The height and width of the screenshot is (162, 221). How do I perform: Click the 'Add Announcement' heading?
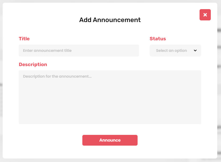pos(110,20)
